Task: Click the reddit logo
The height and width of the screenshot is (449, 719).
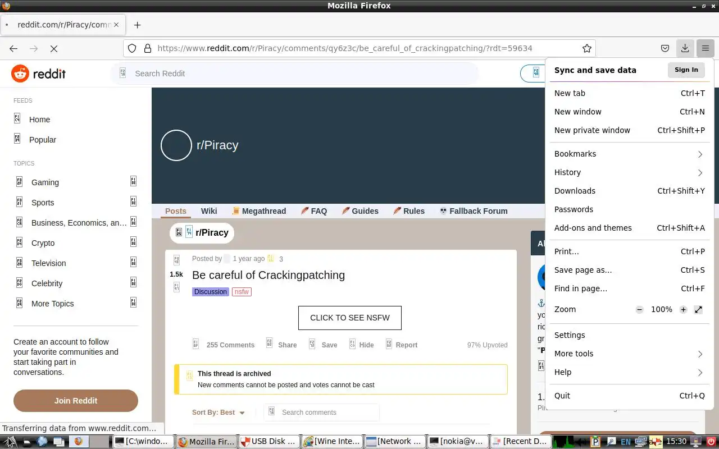Action: (x=39, y=74)
